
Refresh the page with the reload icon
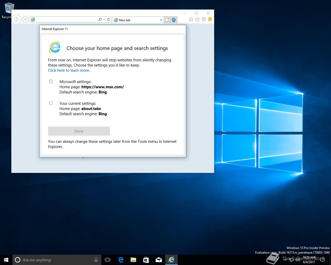pyautogui.click(x=108, y=19)
